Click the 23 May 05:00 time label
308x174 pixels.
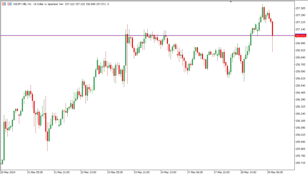115,172
